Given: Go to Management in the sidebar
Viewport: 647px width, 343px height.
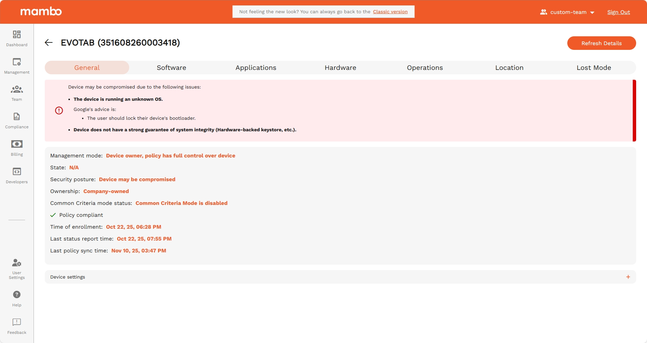Looking at the screenshot, I should point(17,62).
